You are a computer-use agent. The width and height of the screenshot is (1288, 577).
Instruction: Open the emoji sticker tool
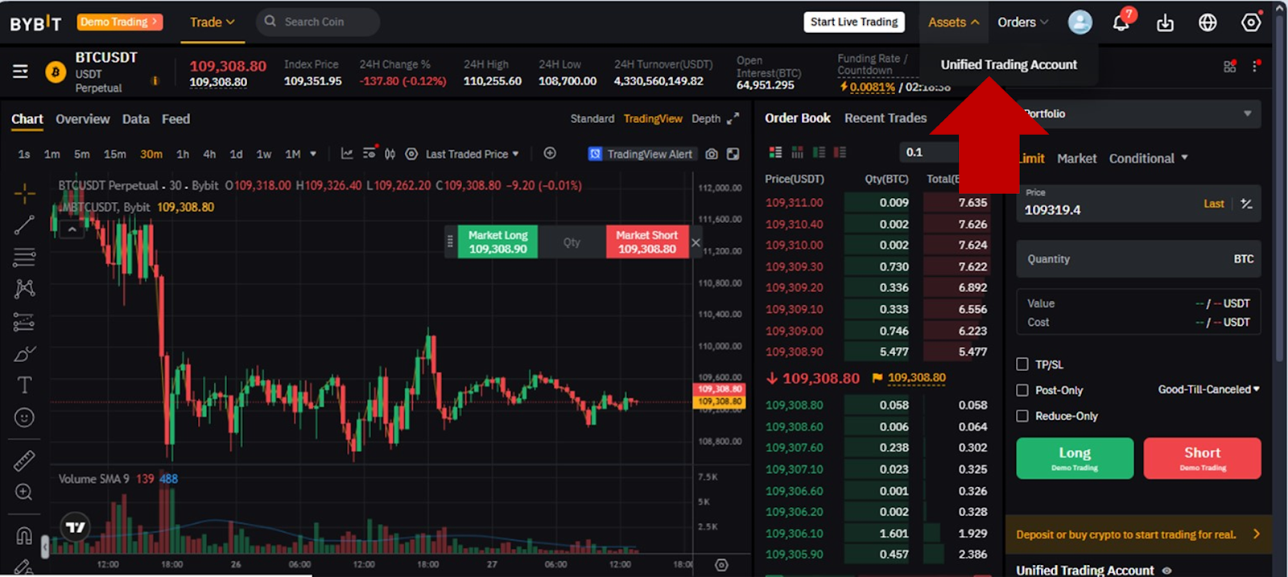(x=24, y=418)
